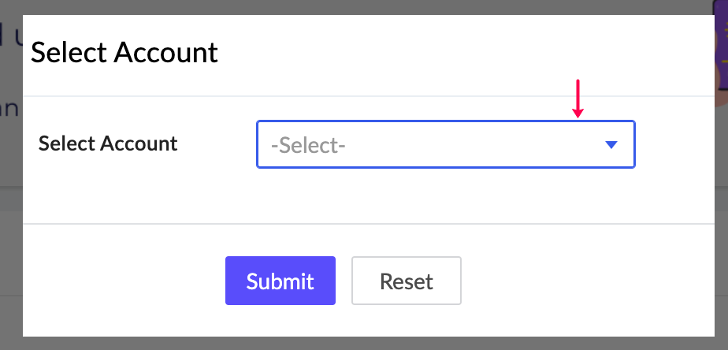Click the white outlined Reset button
The image size is (728, 350).
pos(407,281)
